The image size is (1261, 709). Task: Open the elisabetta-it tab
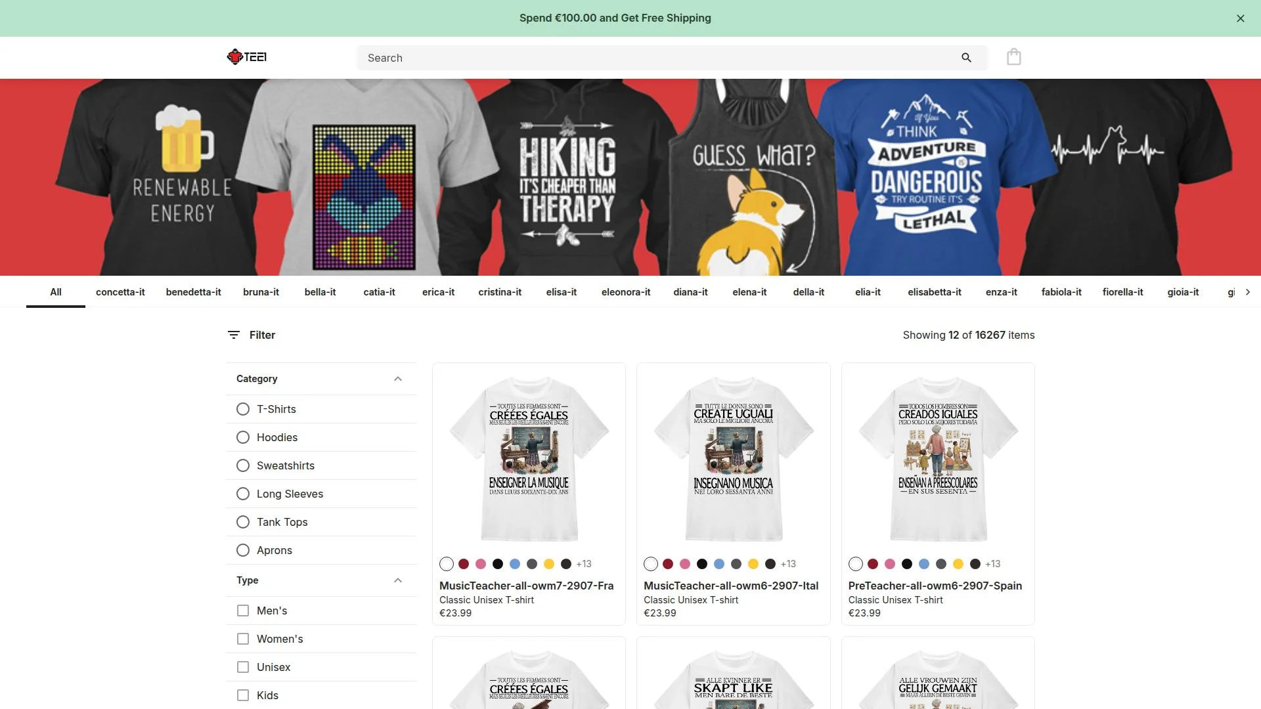(x=935, y=292)
